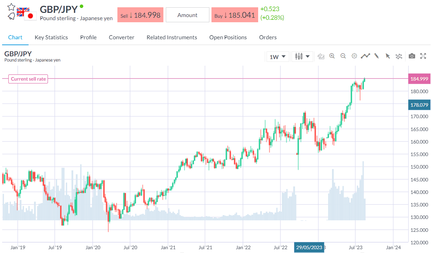Click the 29/05/2023 date marker
This screenshot has height=253, width=432.
[309, 247]
